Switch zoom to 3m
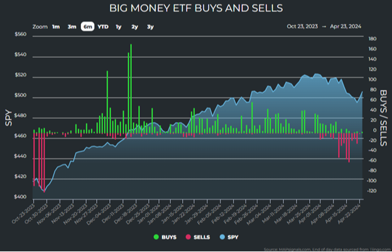The image size is (392, 252). click(72, 26)
